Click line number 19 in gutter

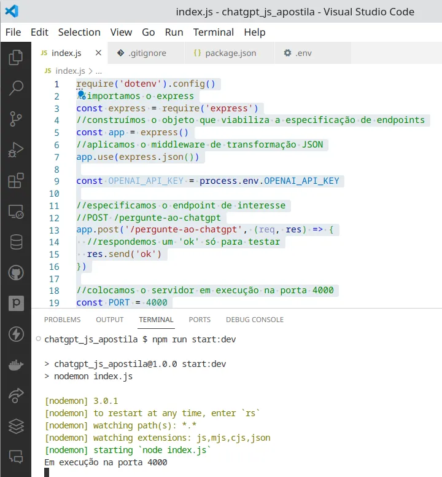click(x=54, y=303)
